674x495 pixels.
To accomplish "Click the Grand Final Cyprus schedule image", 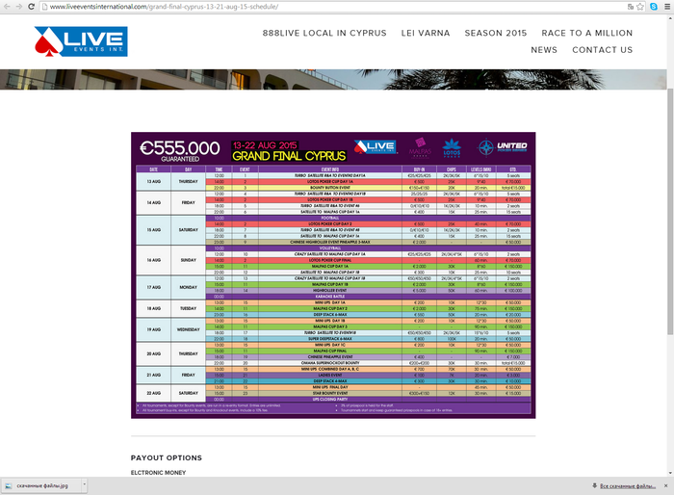I will [333, 275].
